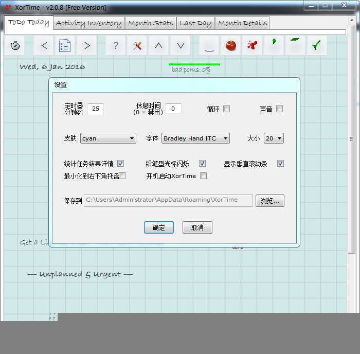360x354 pixels.
Task: Click the bad poms: 0% label
Action: click(191, 69)
